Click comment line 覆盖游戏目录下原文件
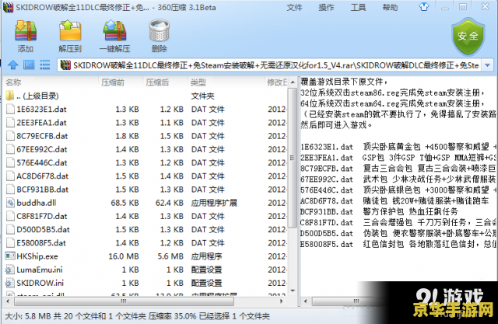This screenshot has height=324, width=498. click(344, 82)
